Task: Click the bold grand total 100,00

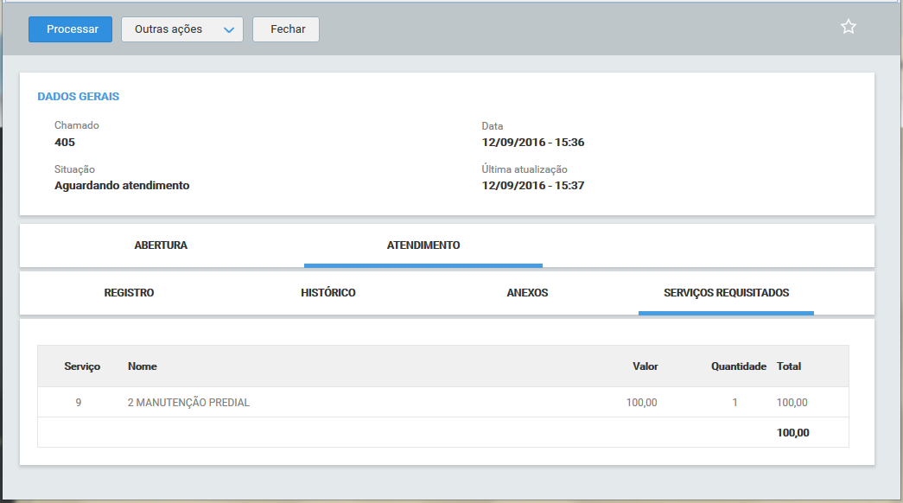Action: 792,433
